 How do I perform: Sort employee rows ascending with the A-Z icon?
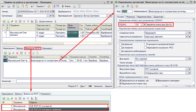(x=31, y=22)
